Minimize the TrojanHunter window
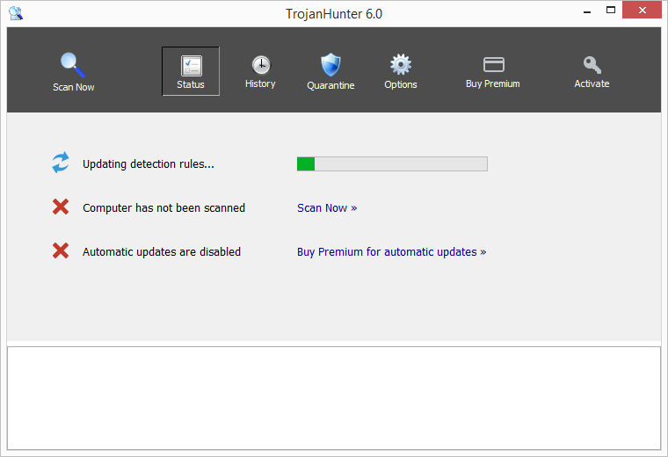Viewport: 668px width, 457px height. [587, 11]
